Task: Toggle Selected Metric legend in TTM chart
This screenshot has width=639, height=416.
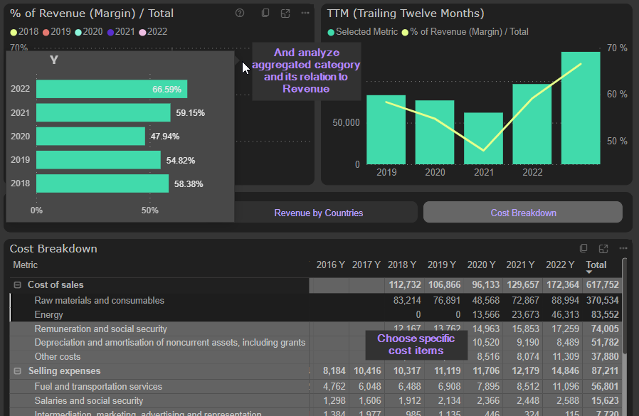Action: (361, 32)
